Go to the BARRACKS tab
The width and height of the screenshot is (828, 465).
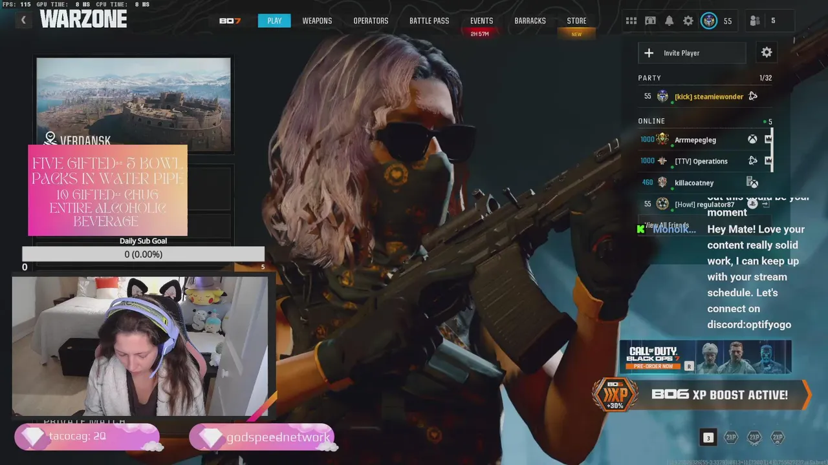(530, 21)
